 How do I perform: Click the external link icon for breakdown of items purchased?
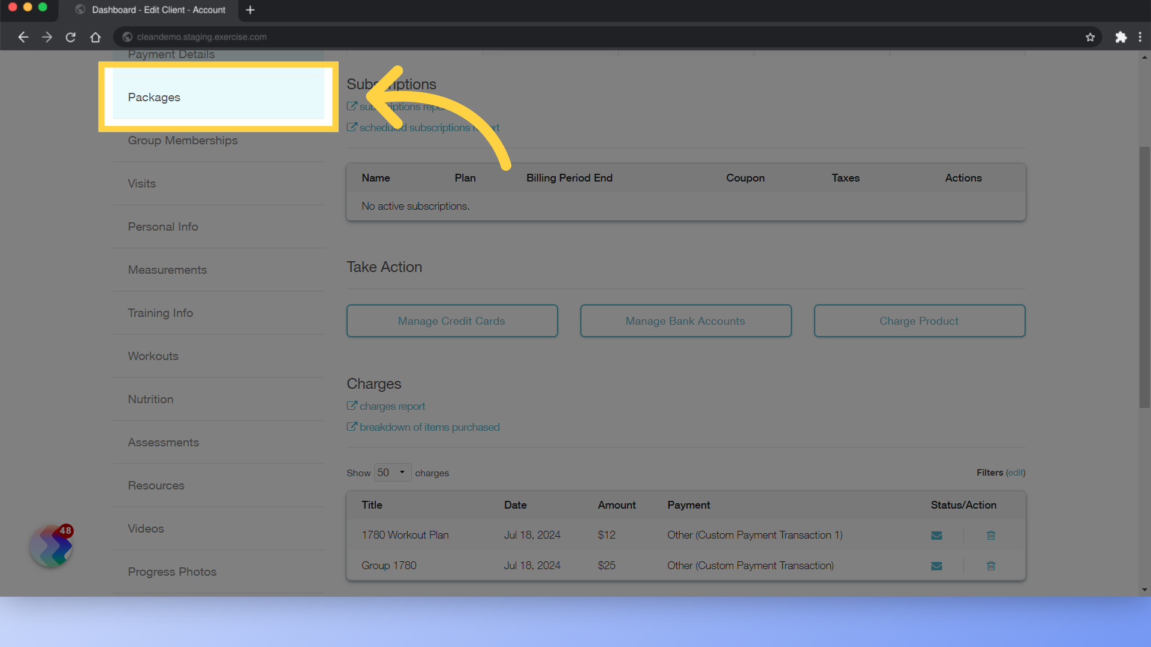coord(352,427)
